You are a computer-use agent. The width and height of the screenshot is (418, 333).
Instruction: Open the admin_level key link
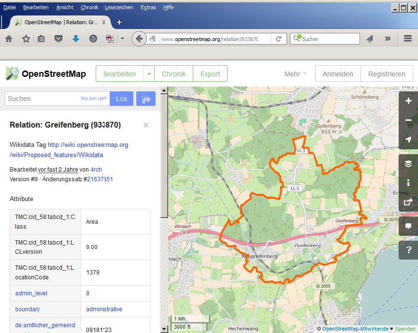coord(31,293)
